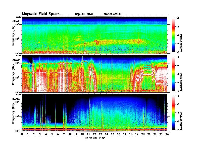Click the log(PSD) units label beside dZ/dt color scale
199x154 pixels.
pos(181,121)
